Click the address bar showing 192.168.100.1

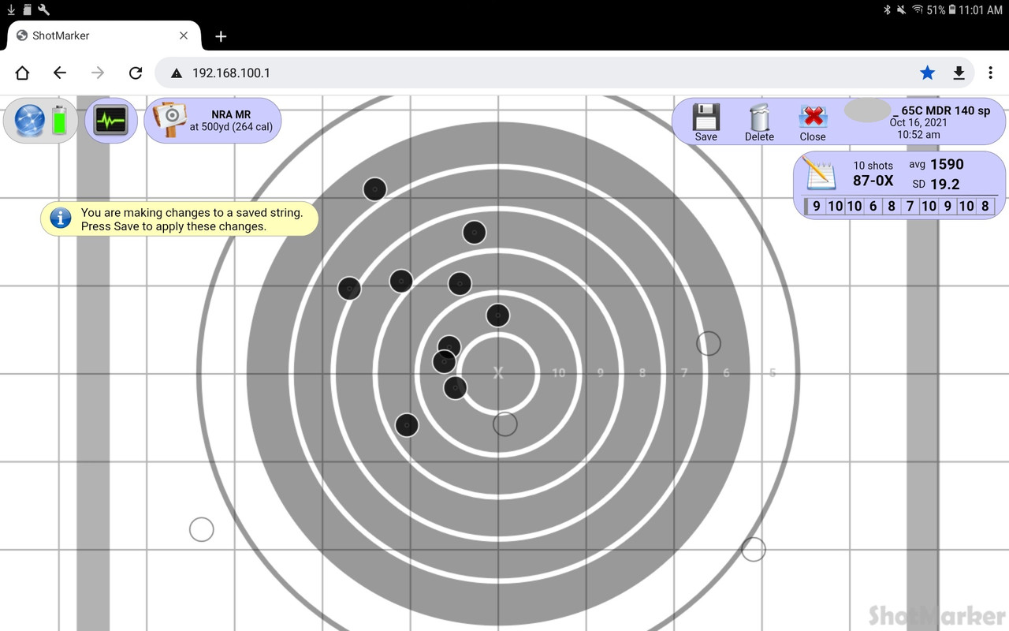pos(564,73)
